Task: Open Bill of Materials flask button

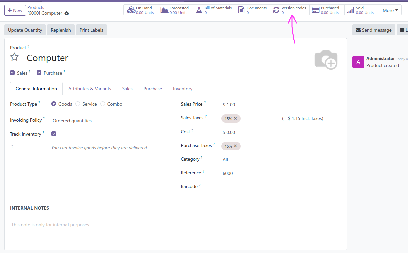Action: [x=214, y=10]
